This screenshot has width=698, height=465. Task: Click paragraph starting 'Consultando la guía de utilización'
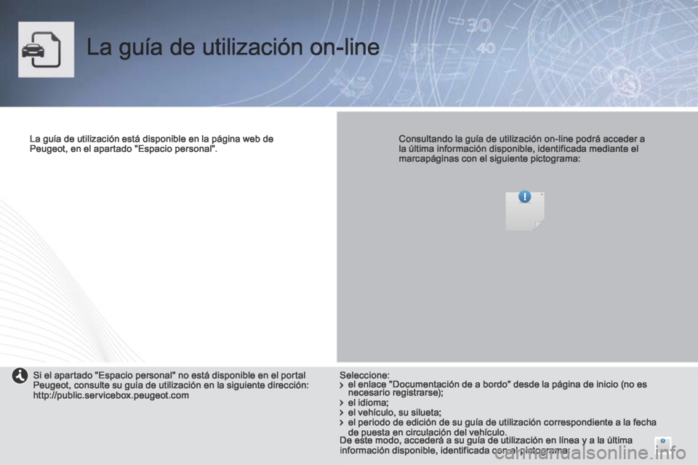[522, 149]
